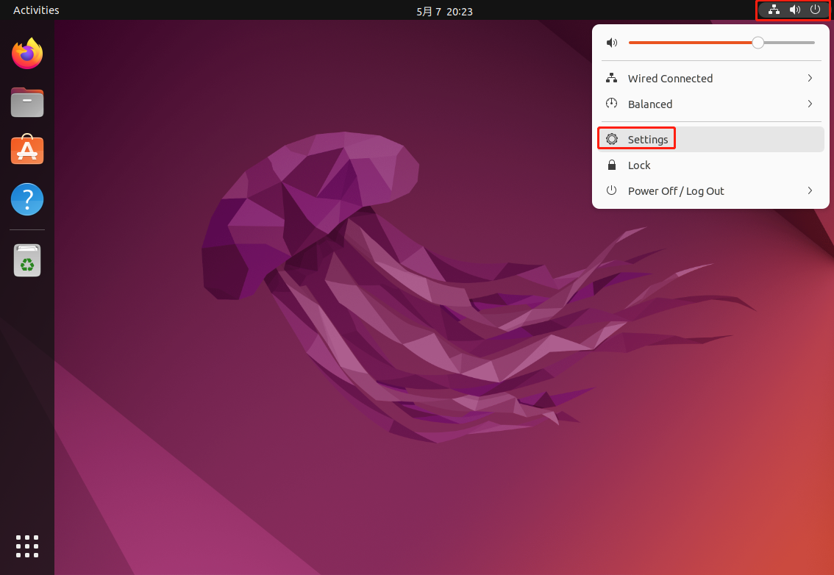Screen dimensions: 834x575
Task: Launch the Files manager from the dock
Action: (27, 102)
